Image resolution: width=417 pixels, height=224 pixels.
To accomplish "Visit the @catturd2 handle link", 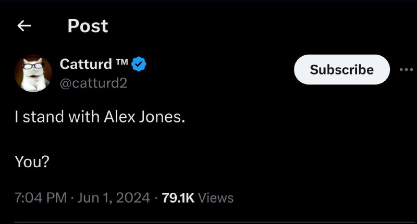I will coord(93,83).
